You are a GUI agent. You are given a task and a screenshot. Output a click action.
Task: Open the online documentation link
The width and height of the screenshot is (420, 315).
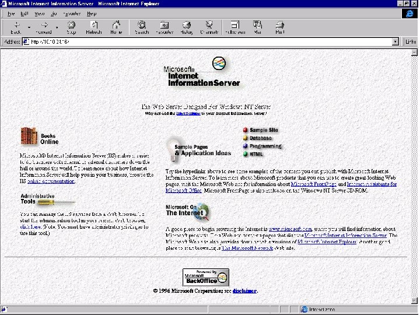(51, 181)
